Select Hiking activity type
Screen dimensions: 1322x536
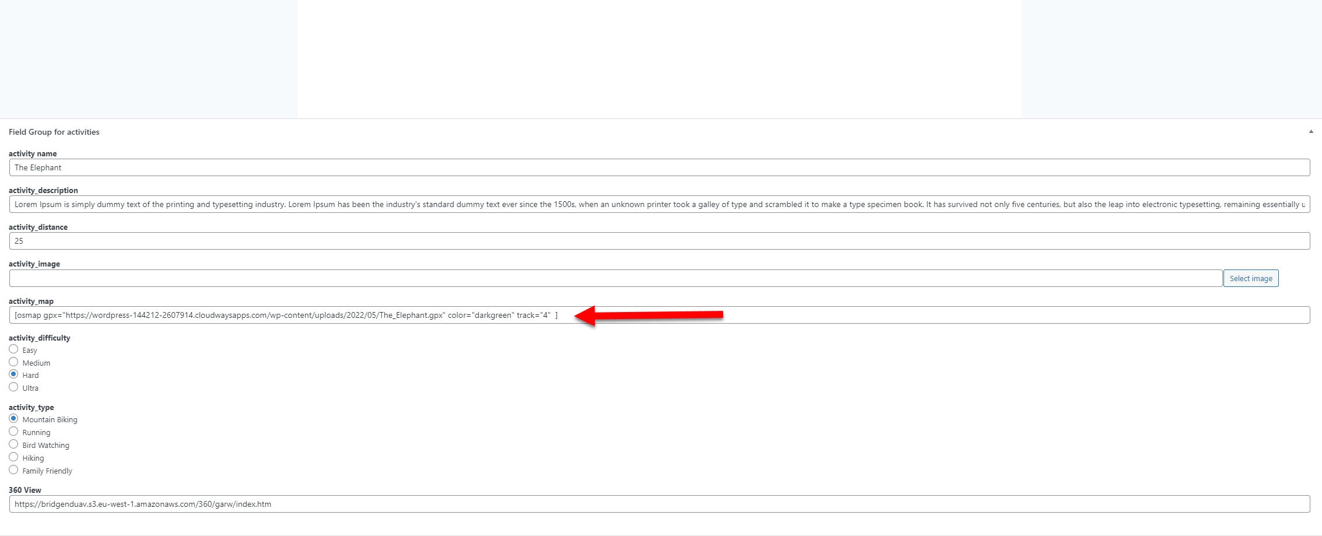point(13,457)
